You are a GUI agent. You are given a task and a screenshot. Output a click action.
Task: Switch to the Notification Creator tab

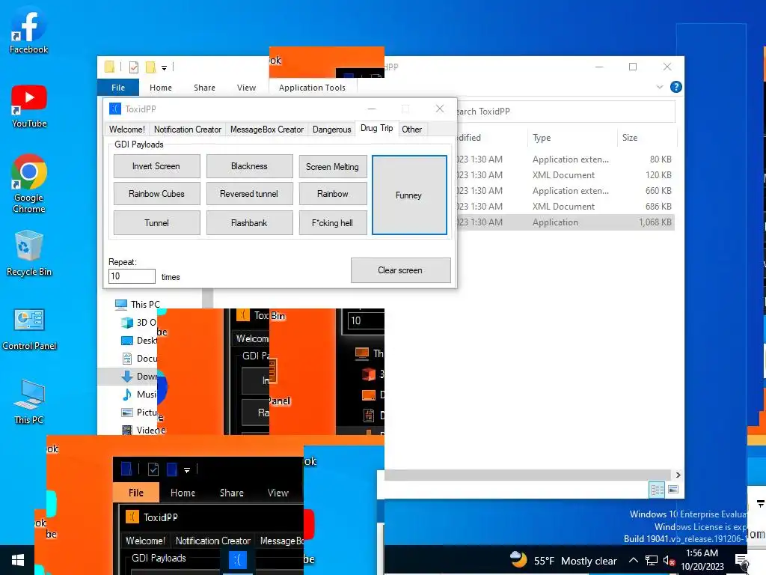point(188,130)
